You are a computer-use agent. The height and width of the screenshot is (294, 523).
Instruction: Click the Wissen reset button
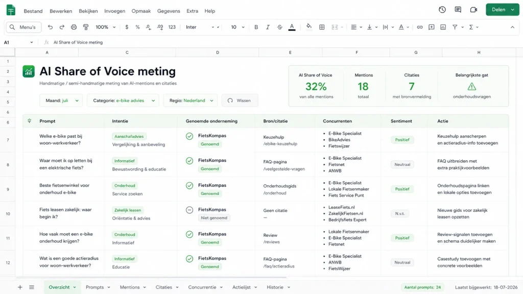tap(240, 101)
